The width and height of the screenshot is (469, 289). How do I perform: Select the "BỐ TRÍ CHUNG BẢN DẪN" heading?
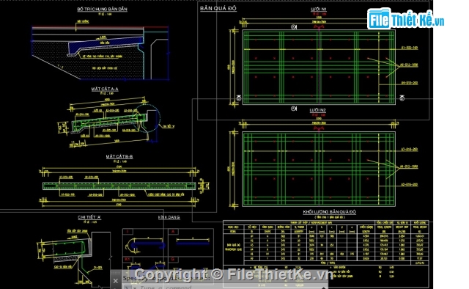(x=102, y=9)
